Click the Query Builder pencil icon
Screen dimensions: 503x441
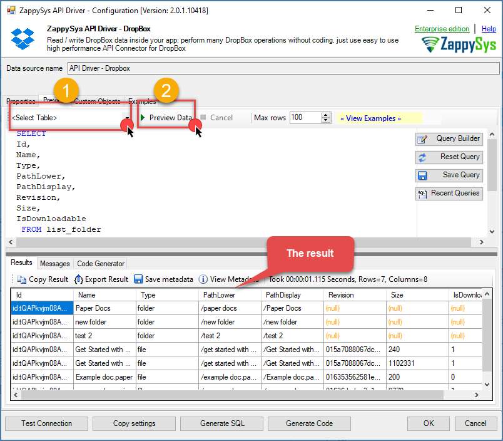pos(422,140)
